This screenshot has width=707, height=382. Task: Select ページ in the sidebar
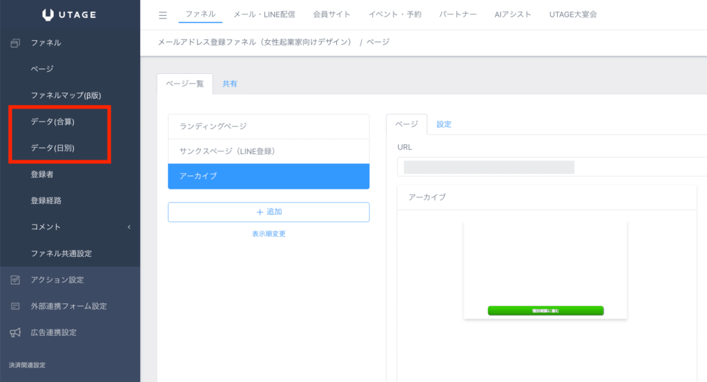[x=42, y=69]
